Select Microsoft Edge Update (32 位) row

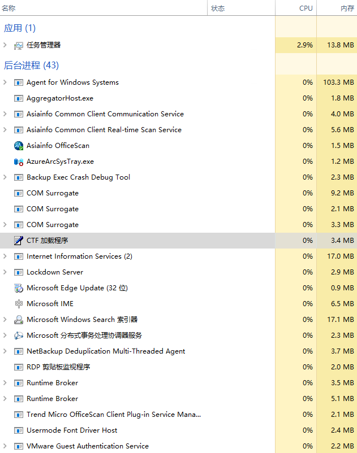179,288
